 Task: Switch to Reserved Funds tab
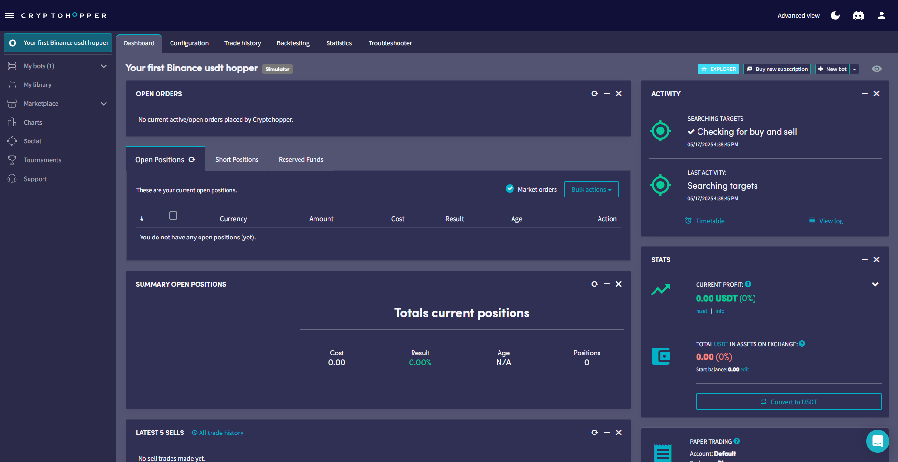301,159
